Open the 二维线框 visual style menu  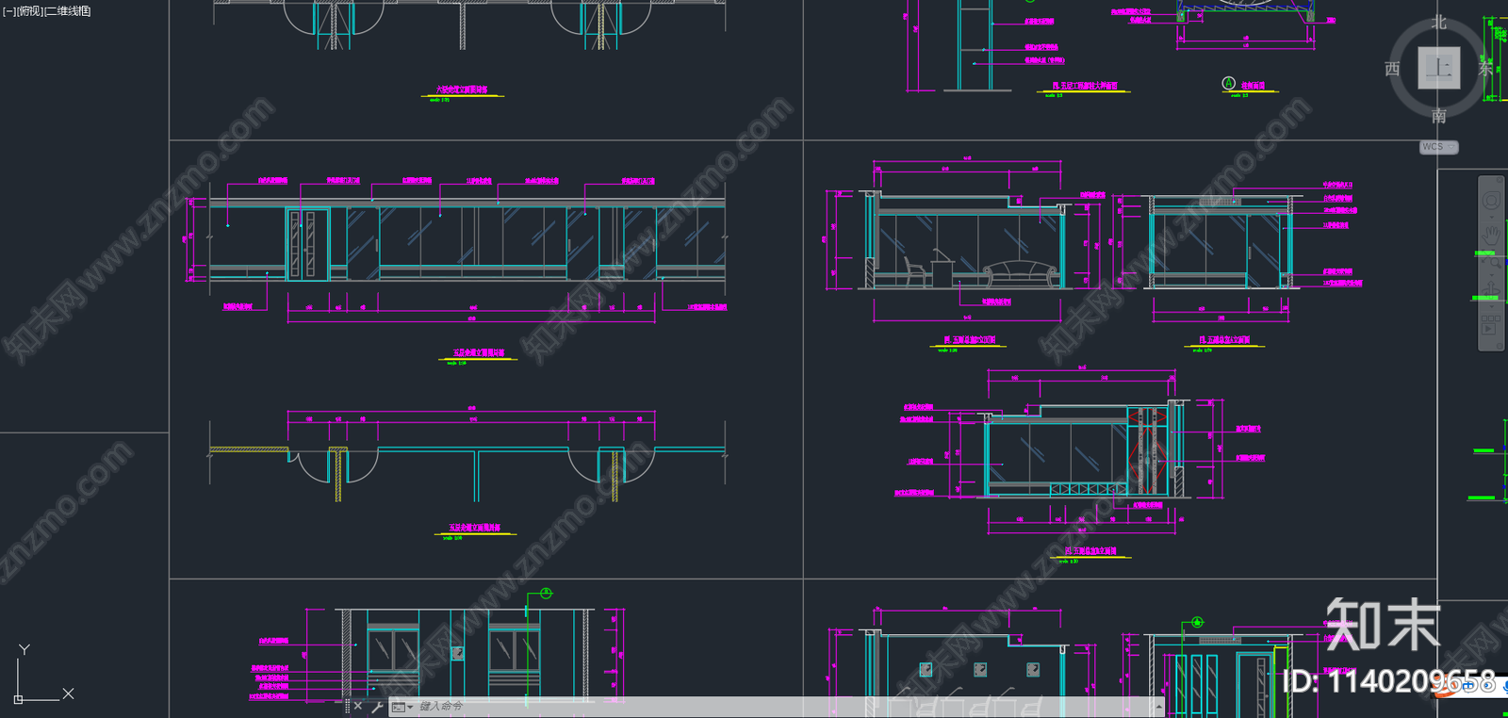[x=68, y=11]
